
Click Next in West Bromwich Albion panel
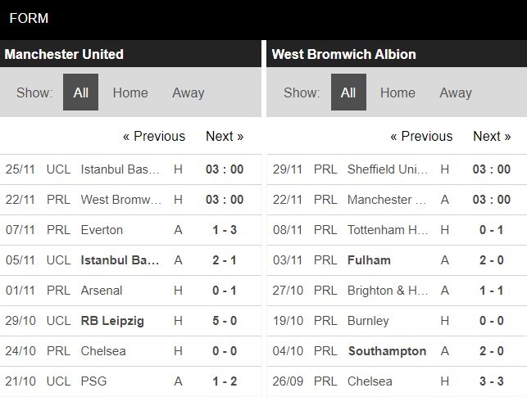coord(492,136)
